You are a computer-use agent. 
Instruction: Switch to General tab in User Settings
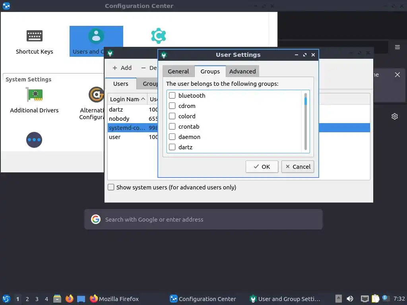pyautogui.click(x=178, y=71)
